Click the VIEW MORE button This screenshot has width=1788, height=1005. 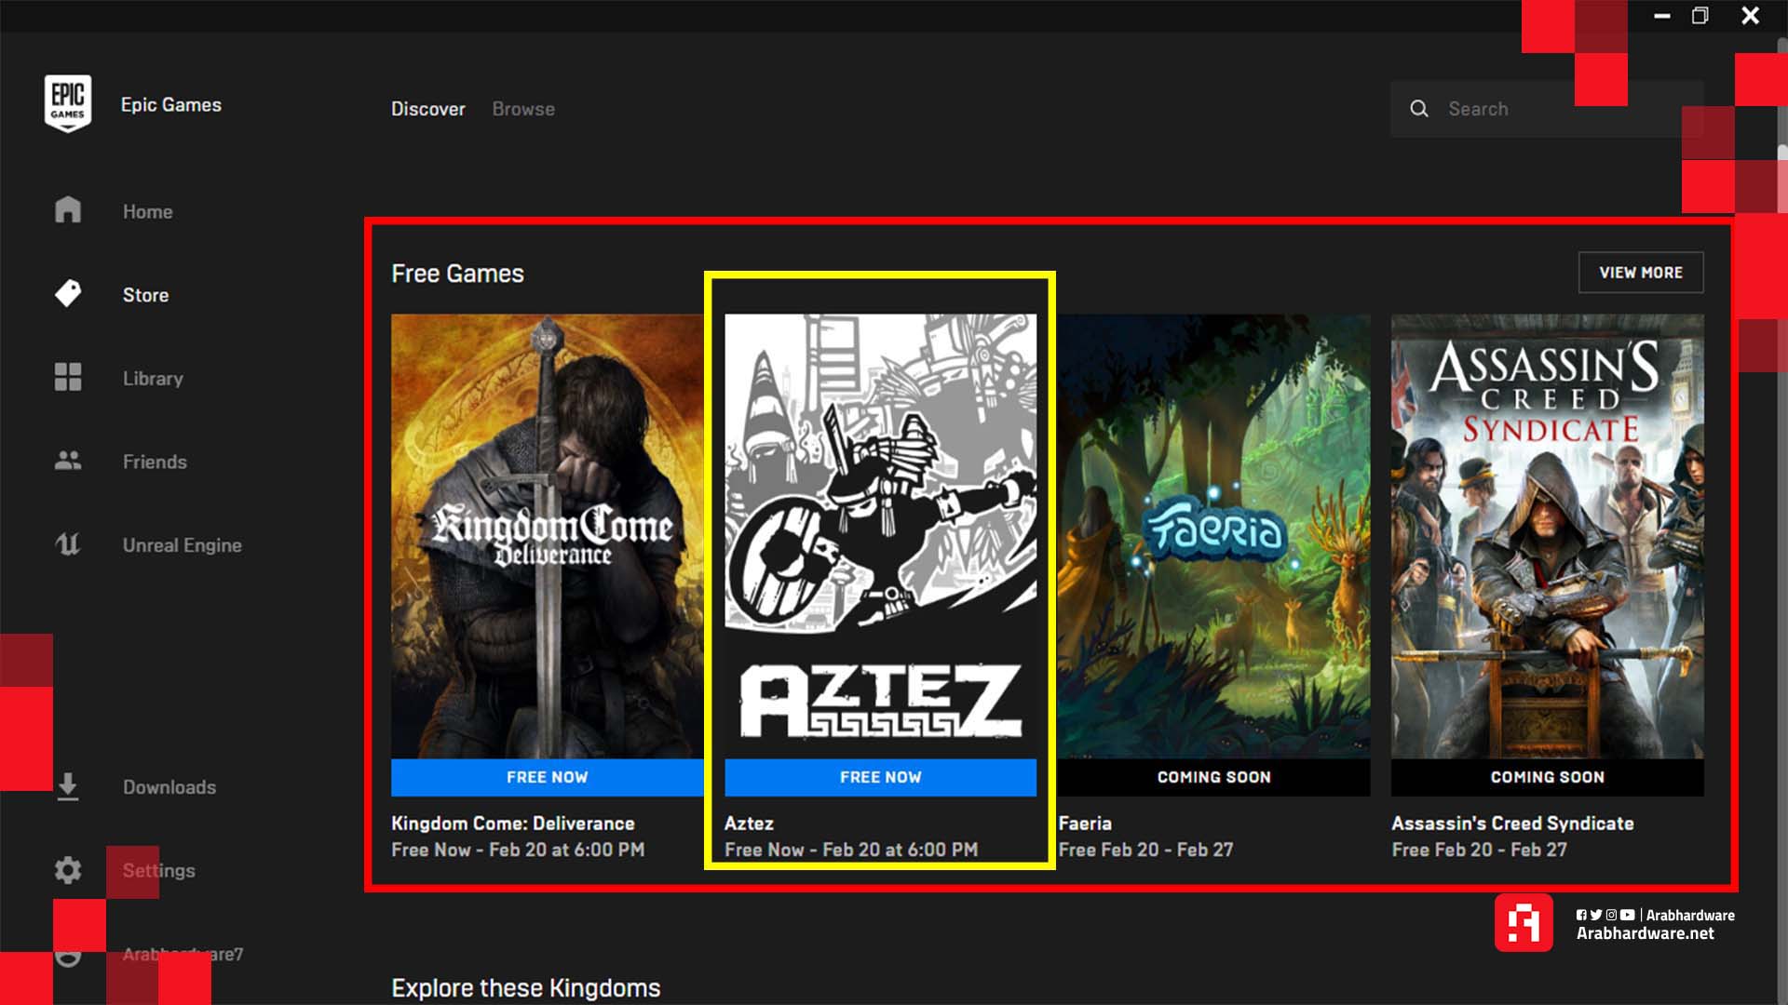1641,273
